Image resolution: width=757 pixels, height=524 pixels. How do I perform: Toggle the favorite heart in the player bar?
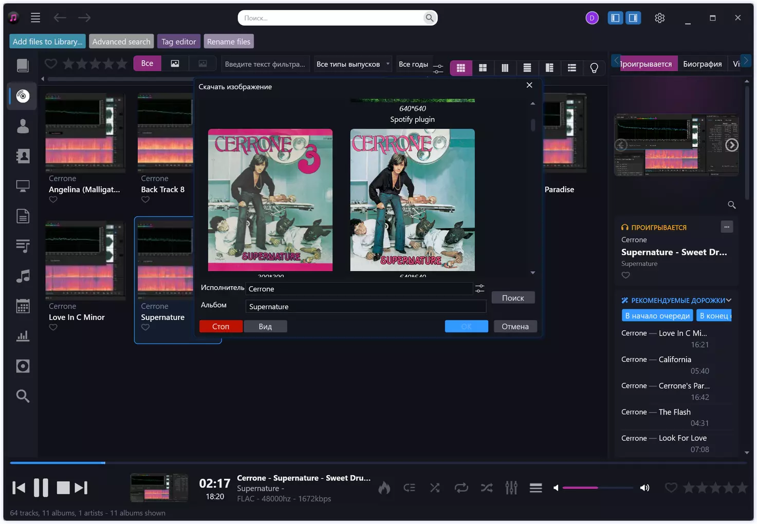pyautogui.click(x=671, y=488)
